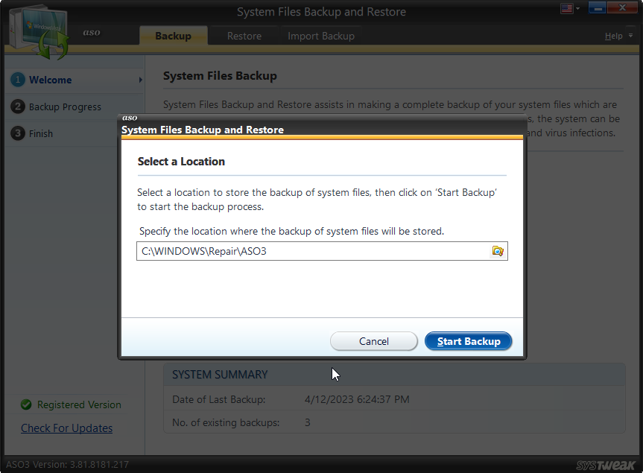Switch to the Import Backup tab
The width and height of the screenshot is (643, 473).
tap(321, 36)
